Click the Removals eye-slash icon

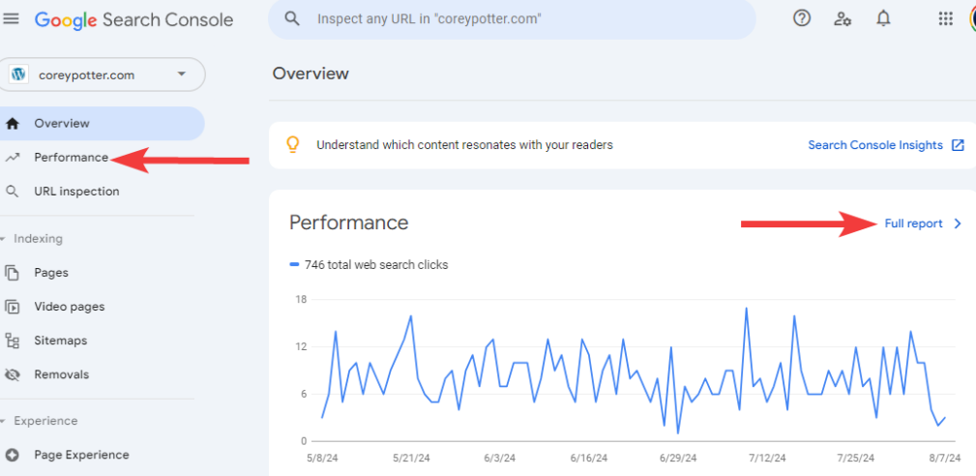13,374
